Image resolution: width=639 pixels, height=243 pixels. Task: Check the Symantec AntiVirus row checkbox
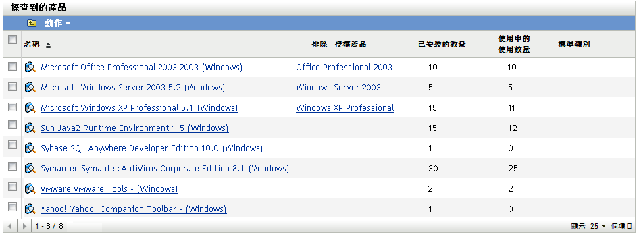click(13, 166)
